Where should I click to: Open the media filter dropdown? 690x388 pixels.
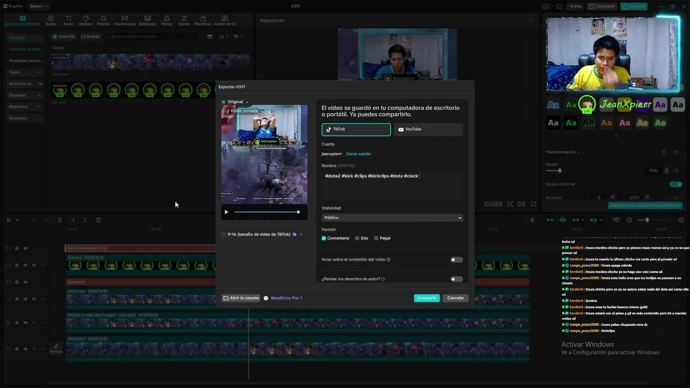[x=238, y=37]
